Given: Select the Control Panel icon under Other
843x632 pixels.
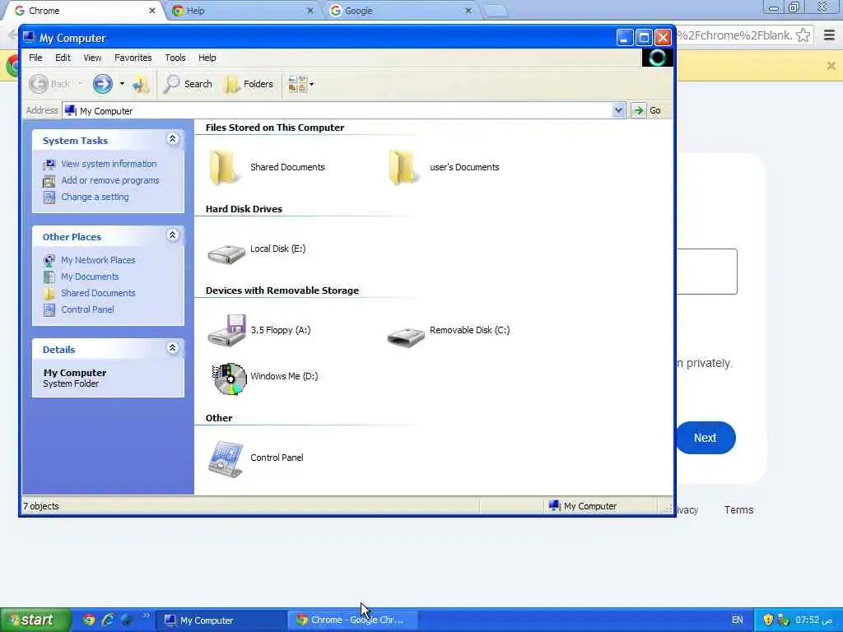Looking at the screenshot, I should 226,459.
